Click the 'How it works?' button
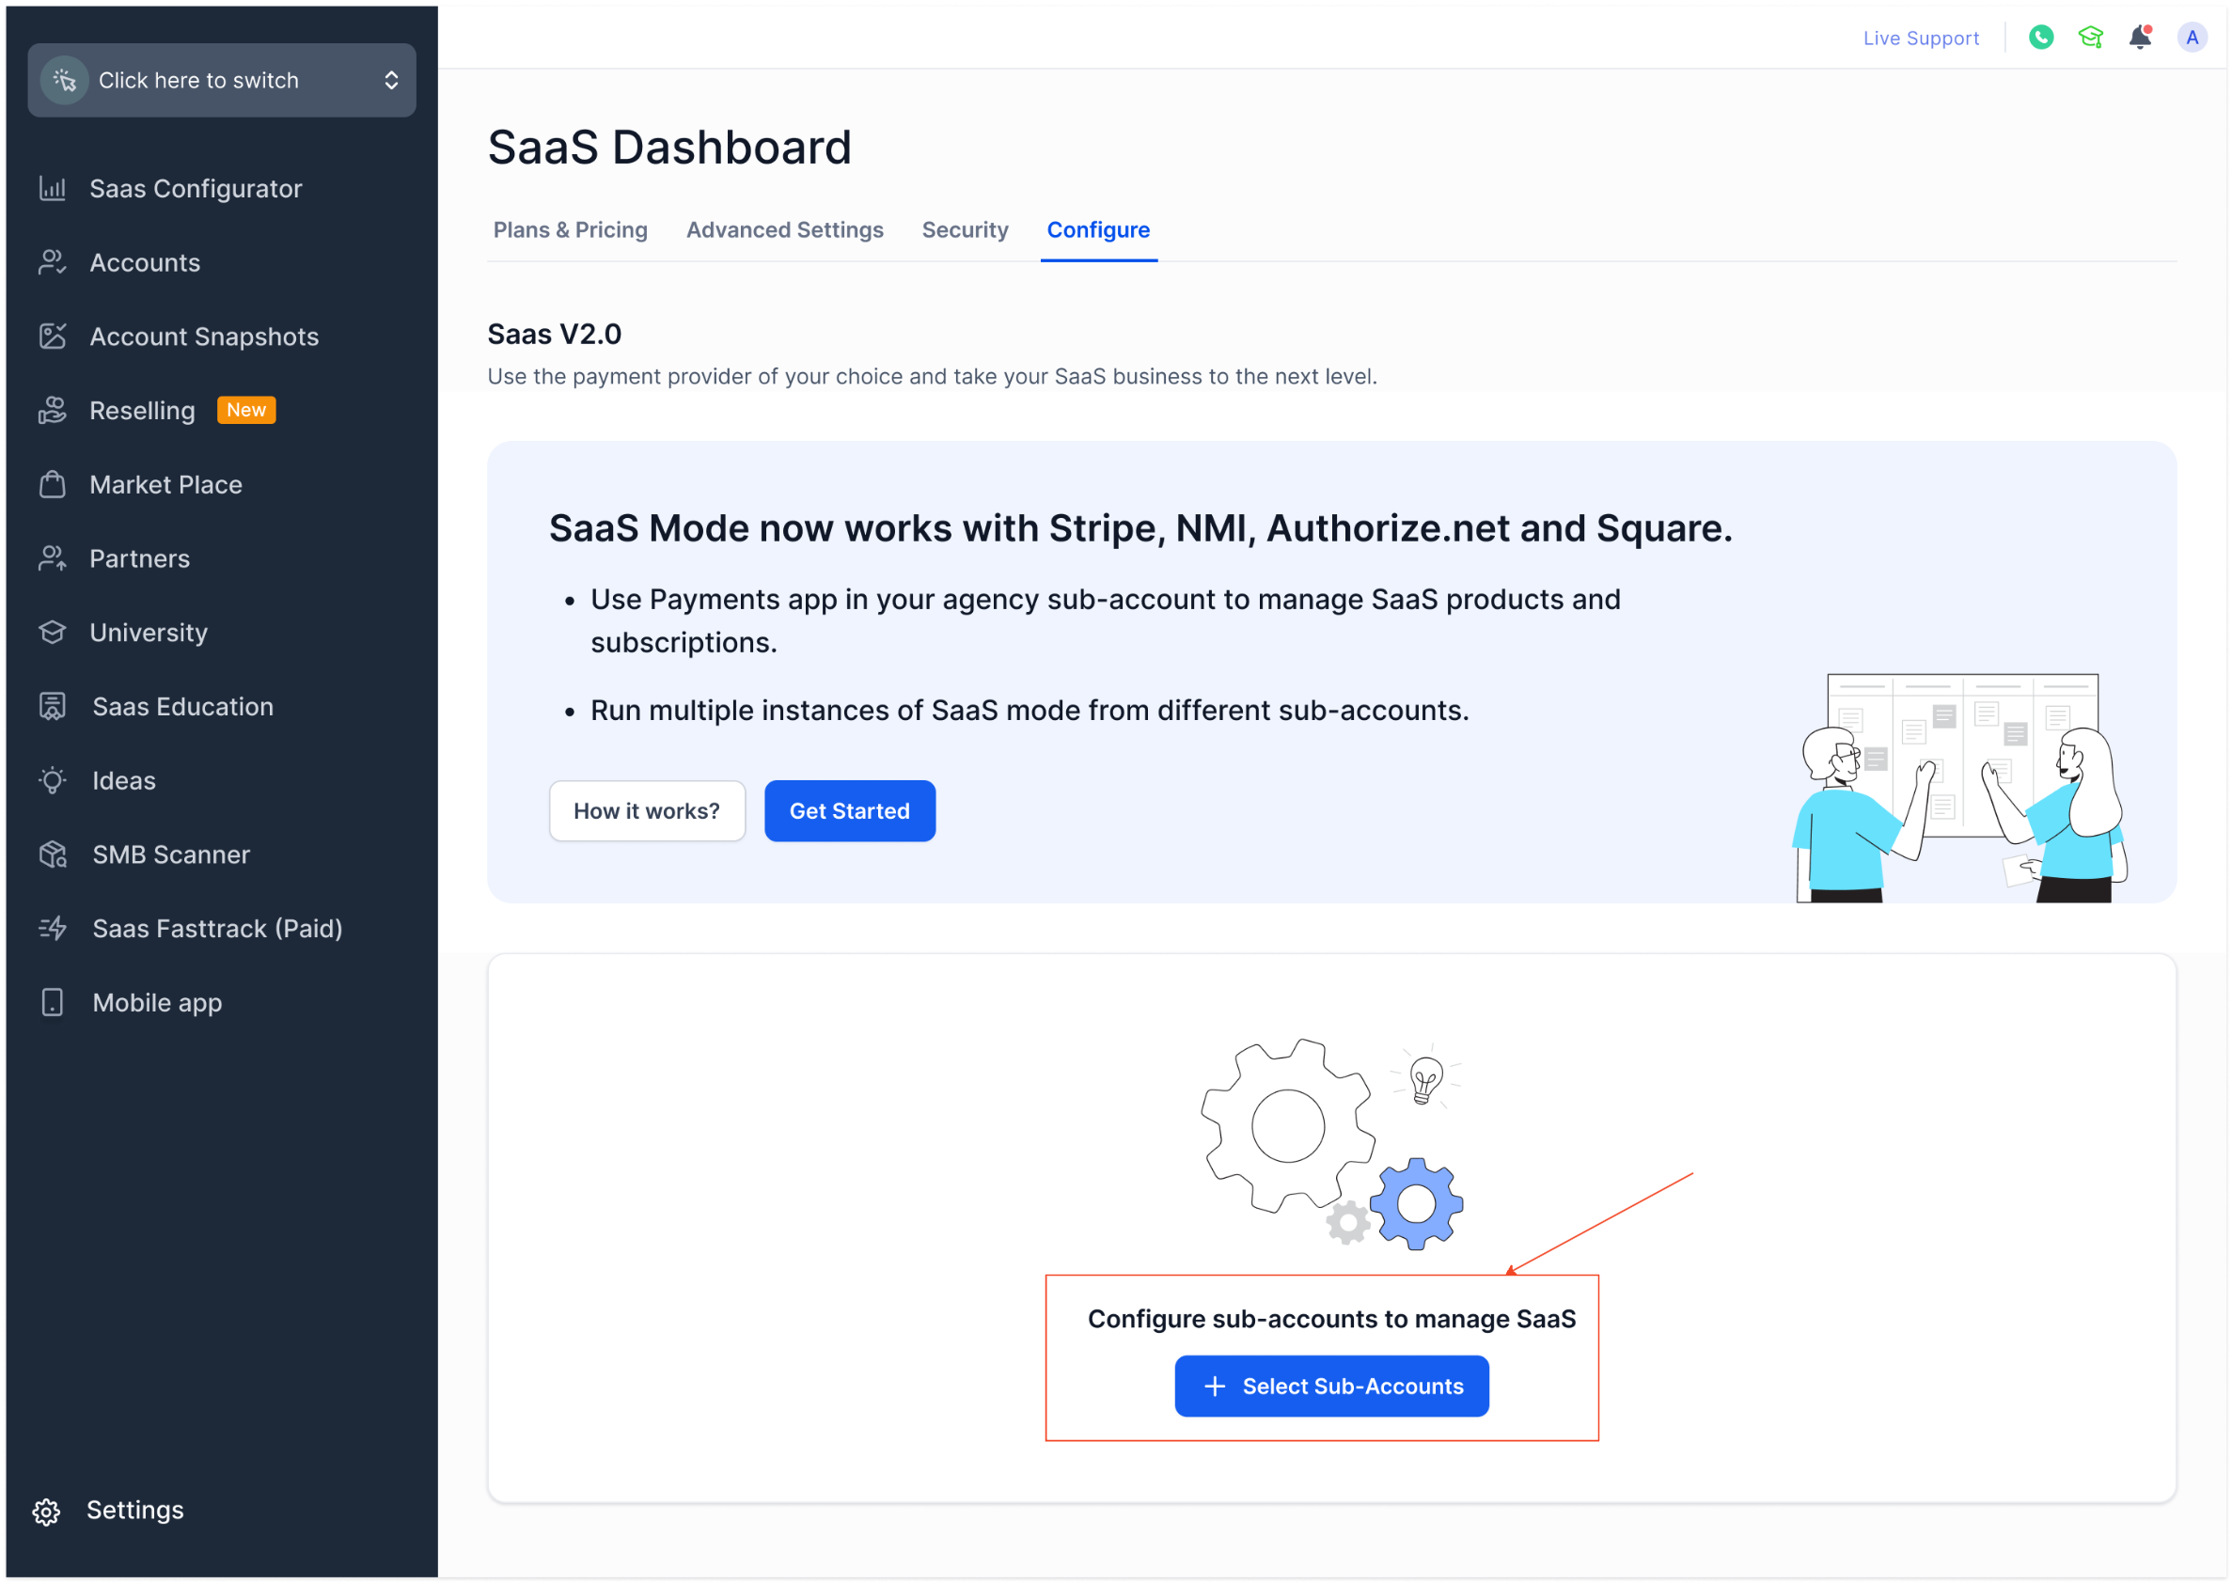 pos(646,811)
